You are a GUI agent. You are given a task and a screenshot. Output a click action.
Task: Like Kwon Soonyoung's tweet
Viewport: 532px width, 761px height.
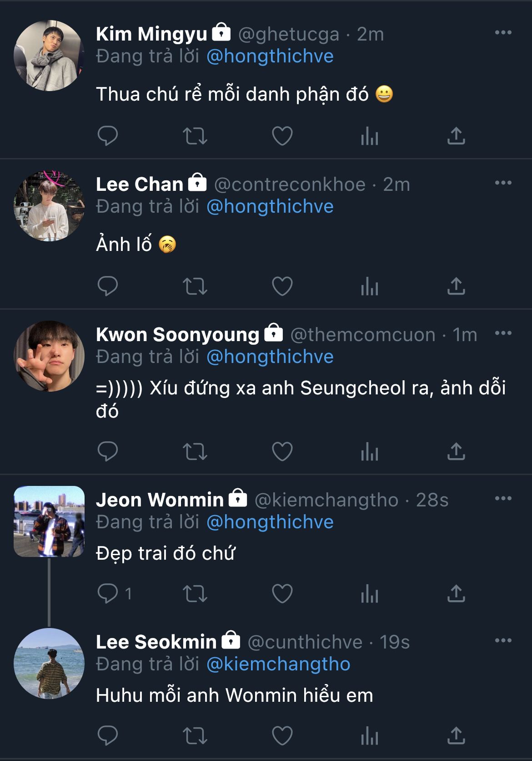click(x=282, y=451)
